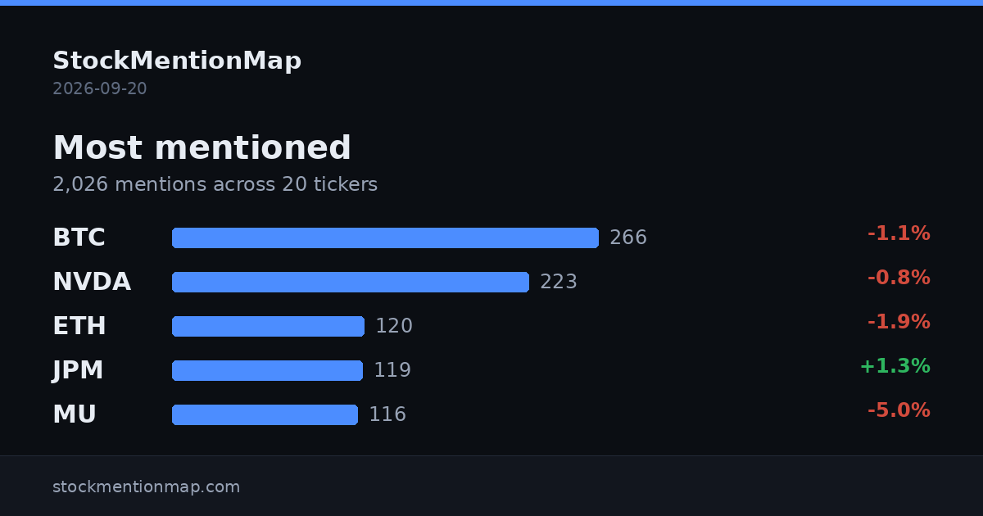Viewport: 983px width, 516px height.
Task: Select the ETH ticker label
Action: (79, 326)
